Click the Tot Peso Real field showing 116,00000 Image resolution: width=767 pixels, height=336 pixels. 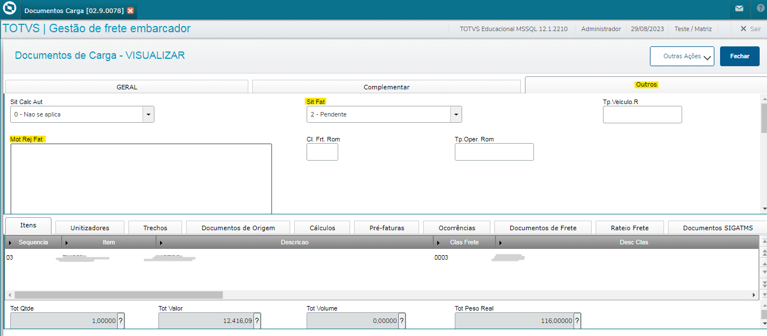(514, 321)
